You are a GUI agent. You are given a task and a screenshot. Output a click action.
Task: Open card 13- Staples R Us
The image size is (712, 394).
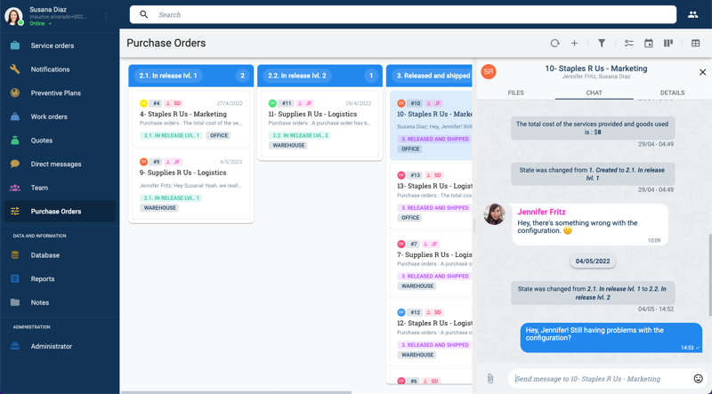[x=431, y=196]
